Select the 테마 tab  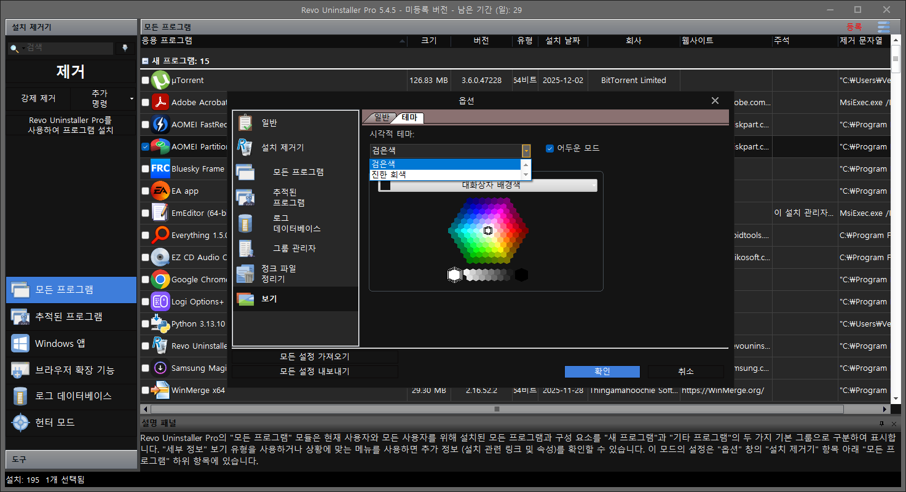pos(409,117)
